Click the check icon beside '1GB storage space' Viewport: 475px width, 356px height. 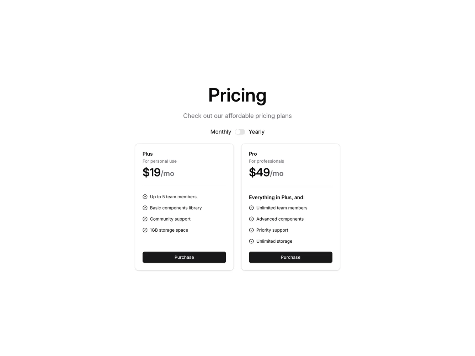[x=145, y=230]
